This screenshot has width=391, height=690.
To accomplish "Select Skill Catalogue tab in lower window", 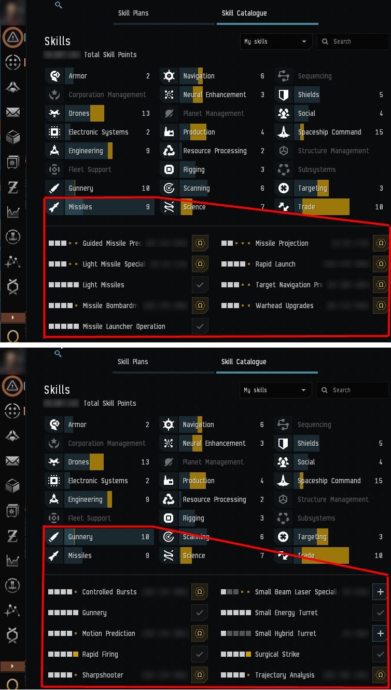I will 243,362.
